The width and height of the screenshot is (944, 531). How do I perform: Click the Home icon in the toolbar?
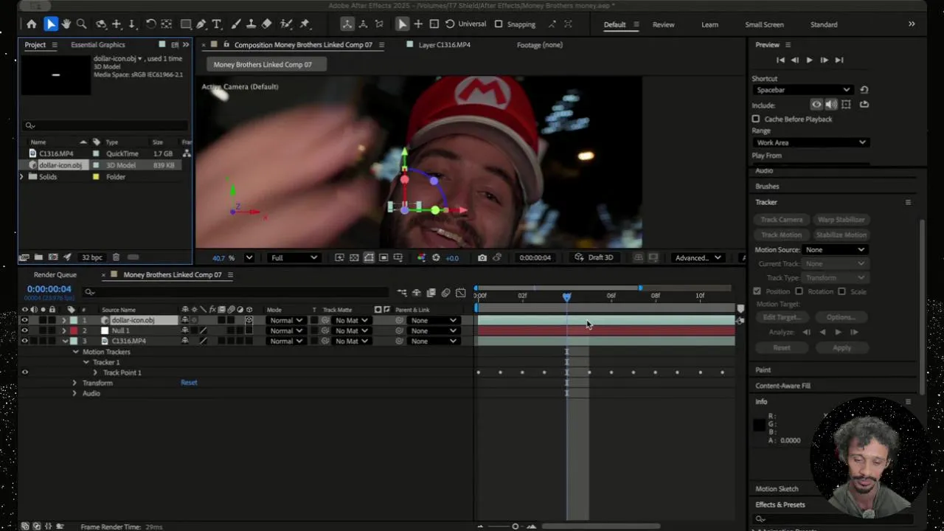click(x=31, y=24)
